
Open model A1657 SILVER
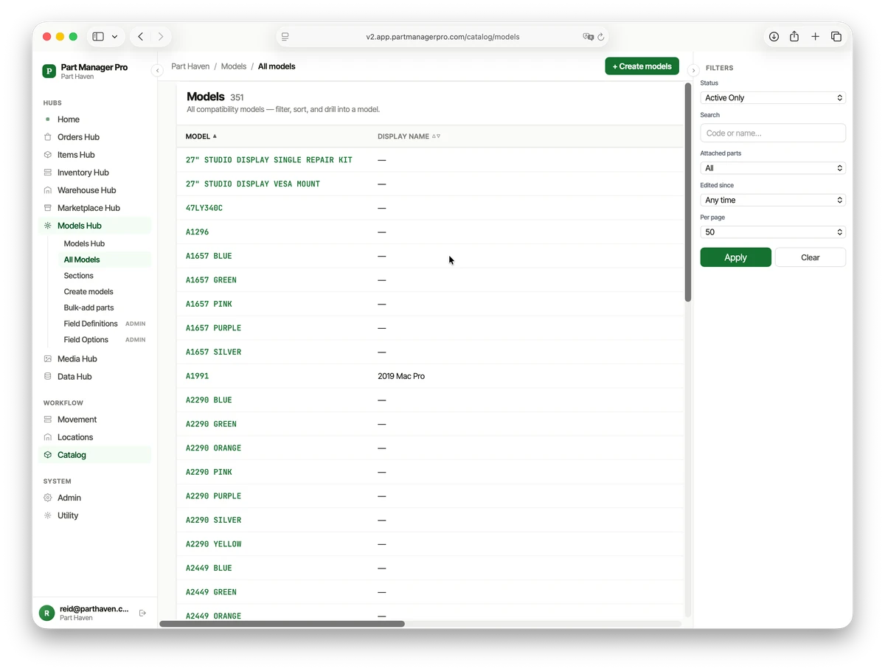click(213, 352)
